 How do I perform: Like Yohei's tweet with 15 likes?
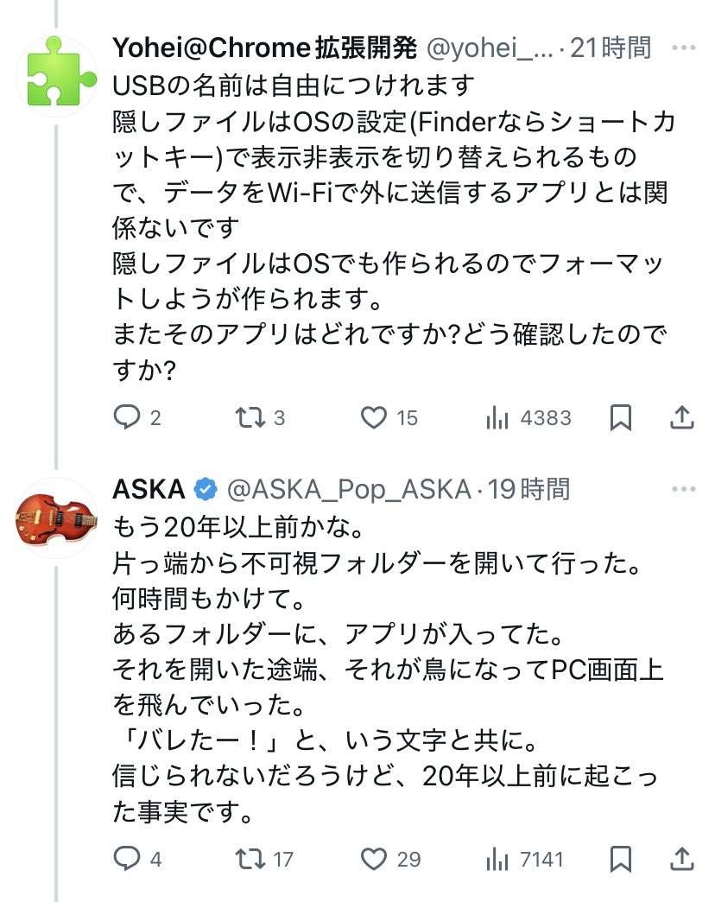click(374, 418)
